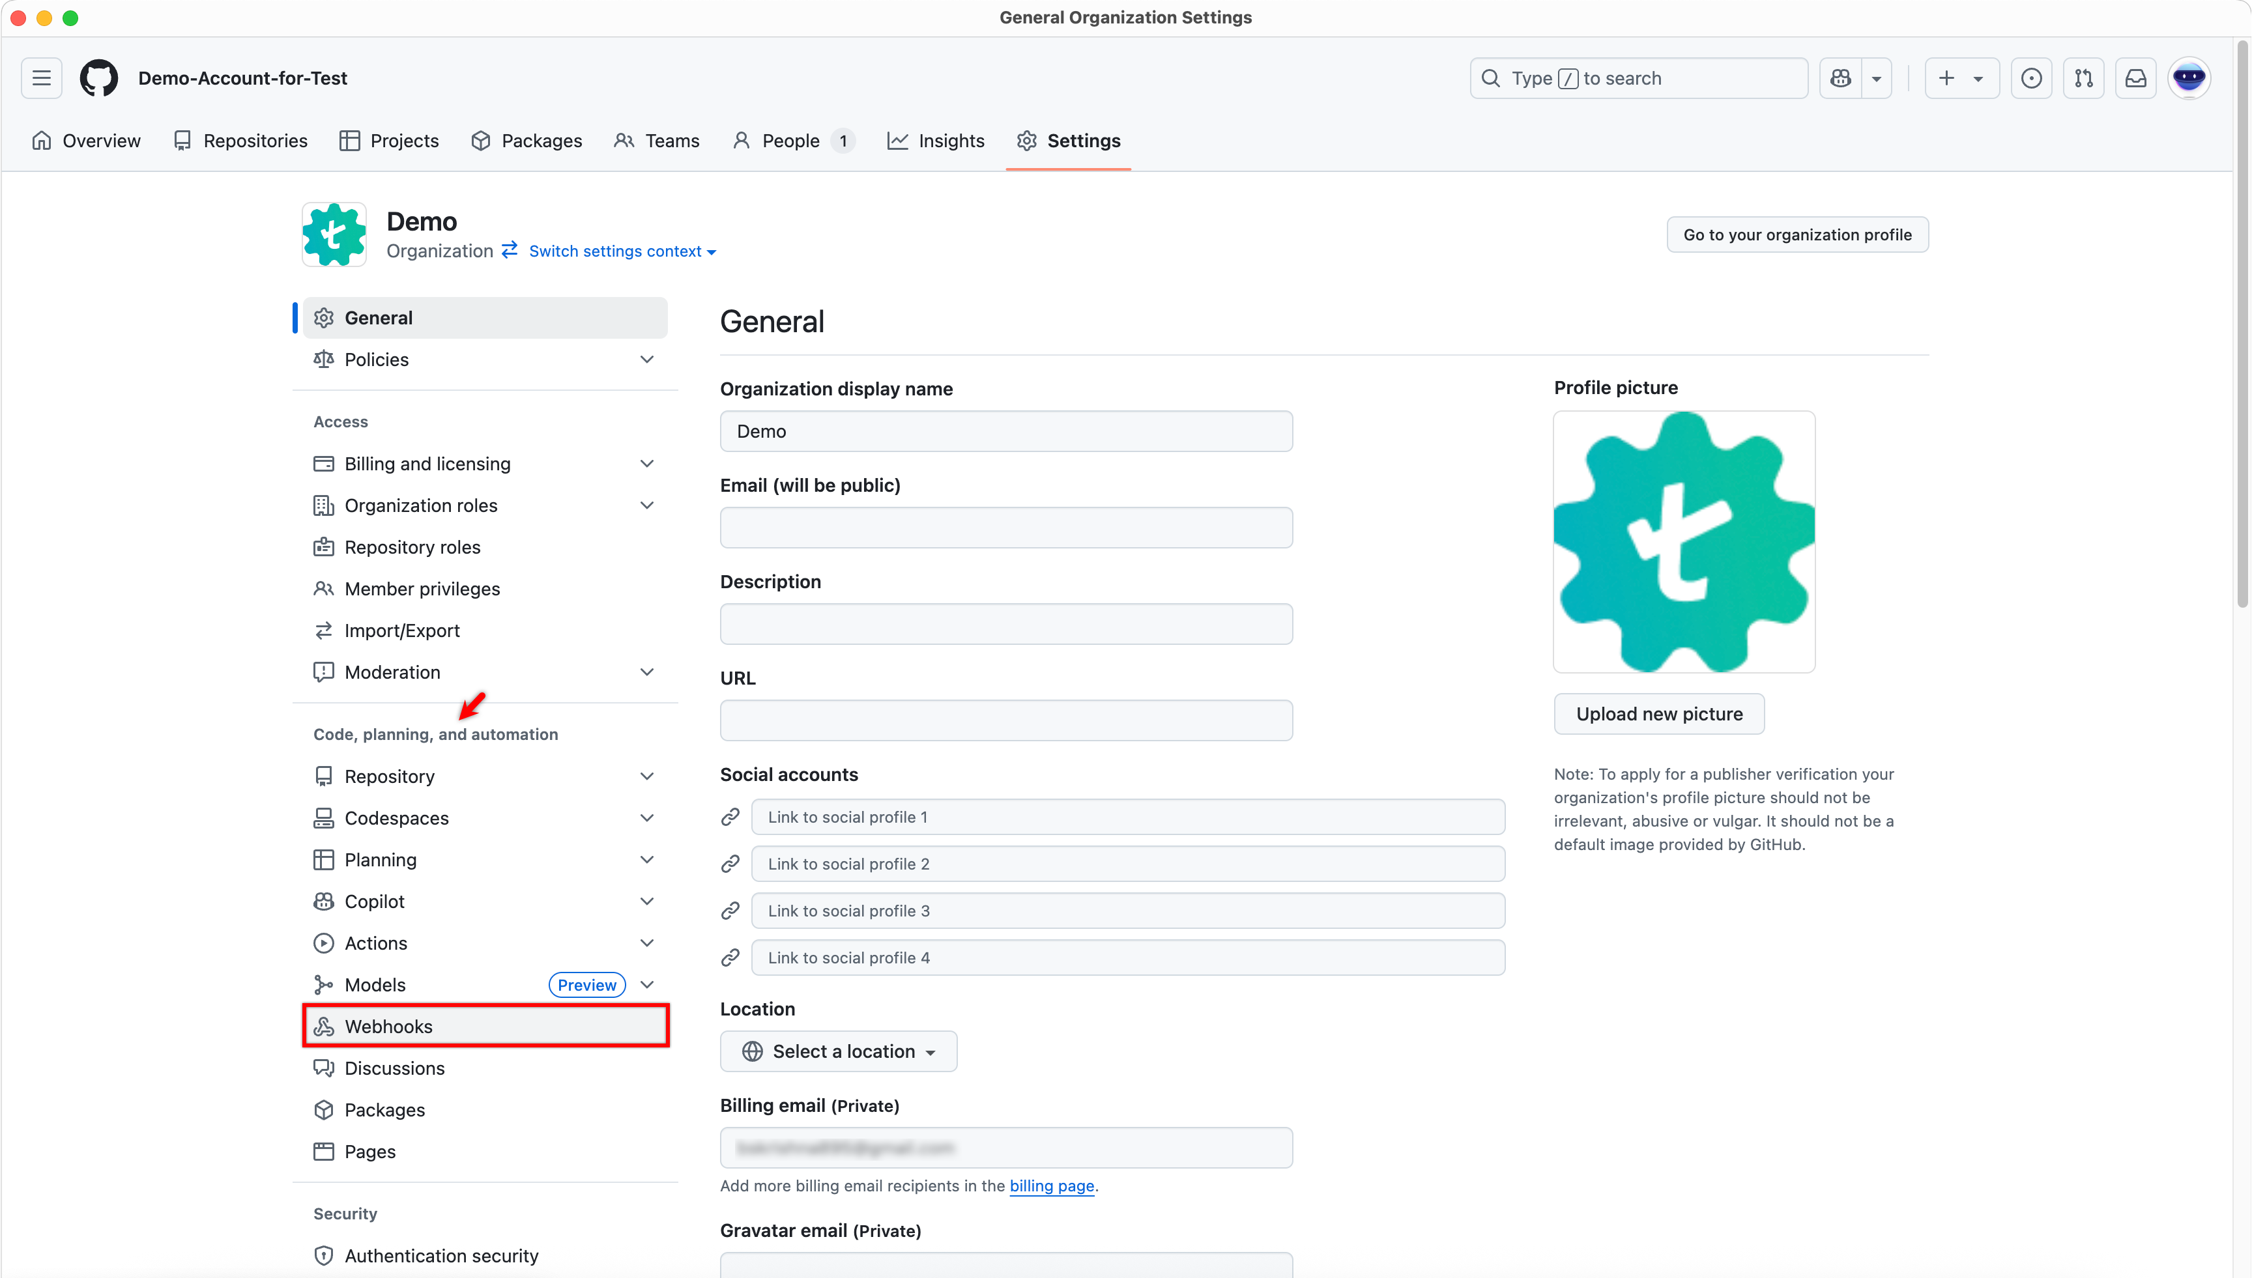Click your profile avatar

point(2189,78)
